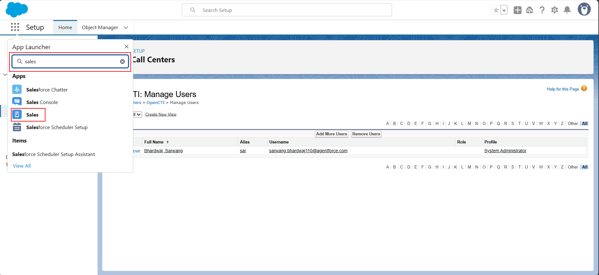
Task: Click the Alias column header
Action: pos(245,142)
